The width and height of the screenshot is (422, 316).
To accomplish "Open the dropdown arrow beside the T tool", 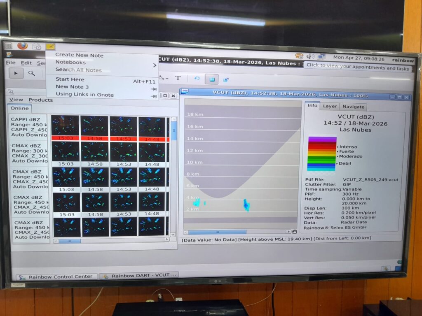I will point(166,78).
